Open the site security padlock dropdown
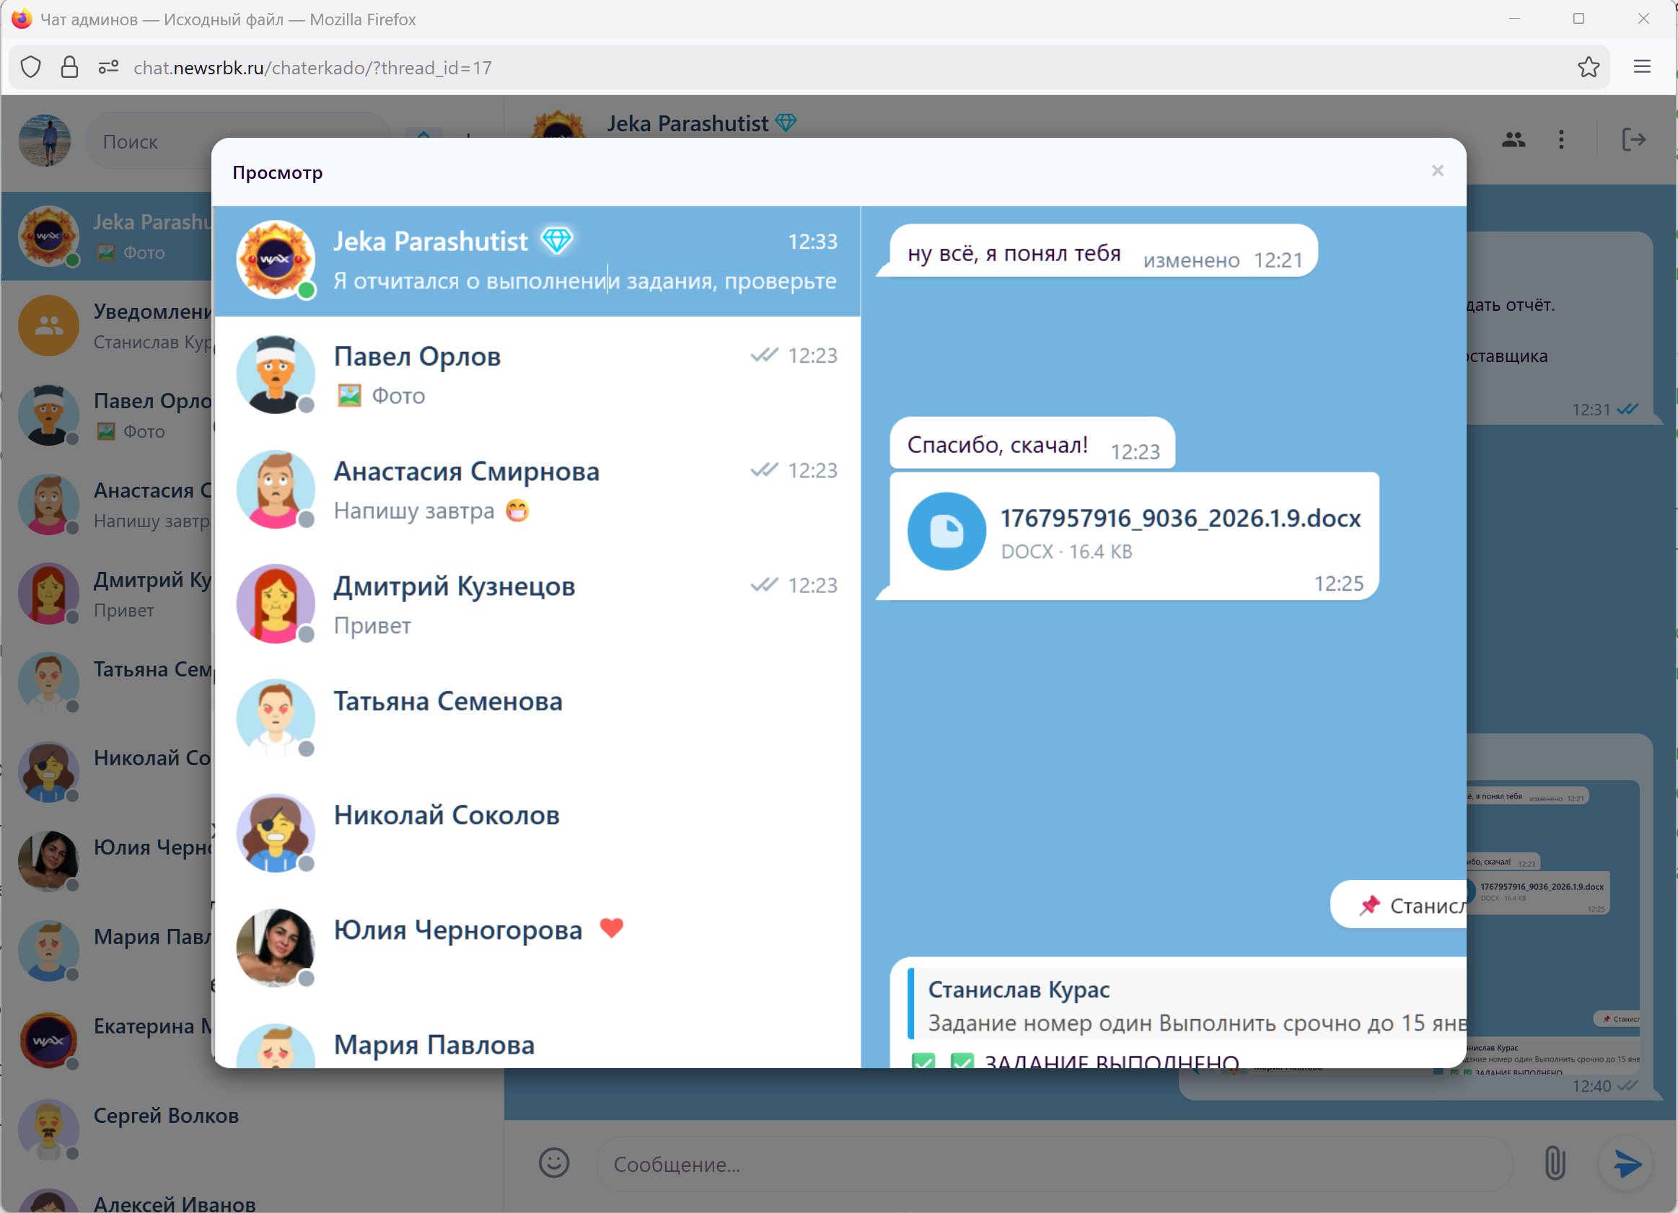The width and height of the screenshot is (1678, 1213). pyautogui.click(x=70, y=66)
